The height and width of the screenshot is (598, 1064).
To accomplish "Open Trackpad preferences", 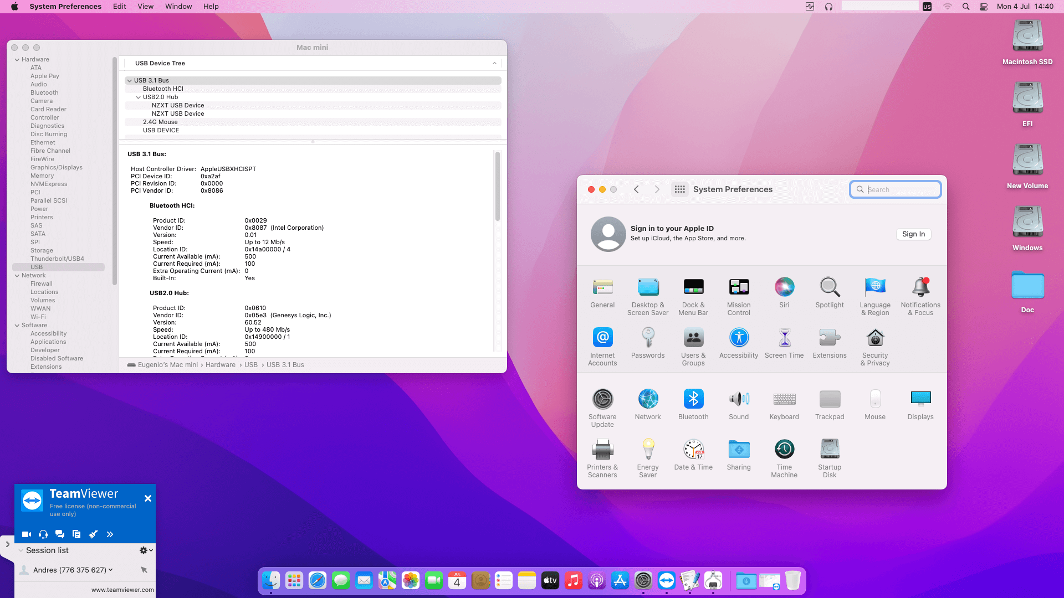I will tap(830, 405).
